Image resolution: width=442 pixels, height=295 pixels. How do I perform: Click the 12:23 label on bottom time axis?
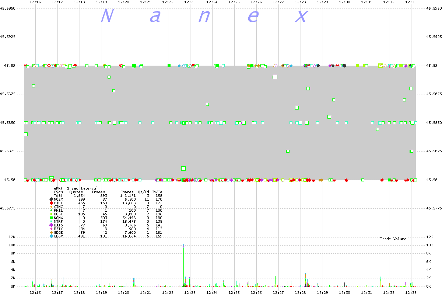190,292
